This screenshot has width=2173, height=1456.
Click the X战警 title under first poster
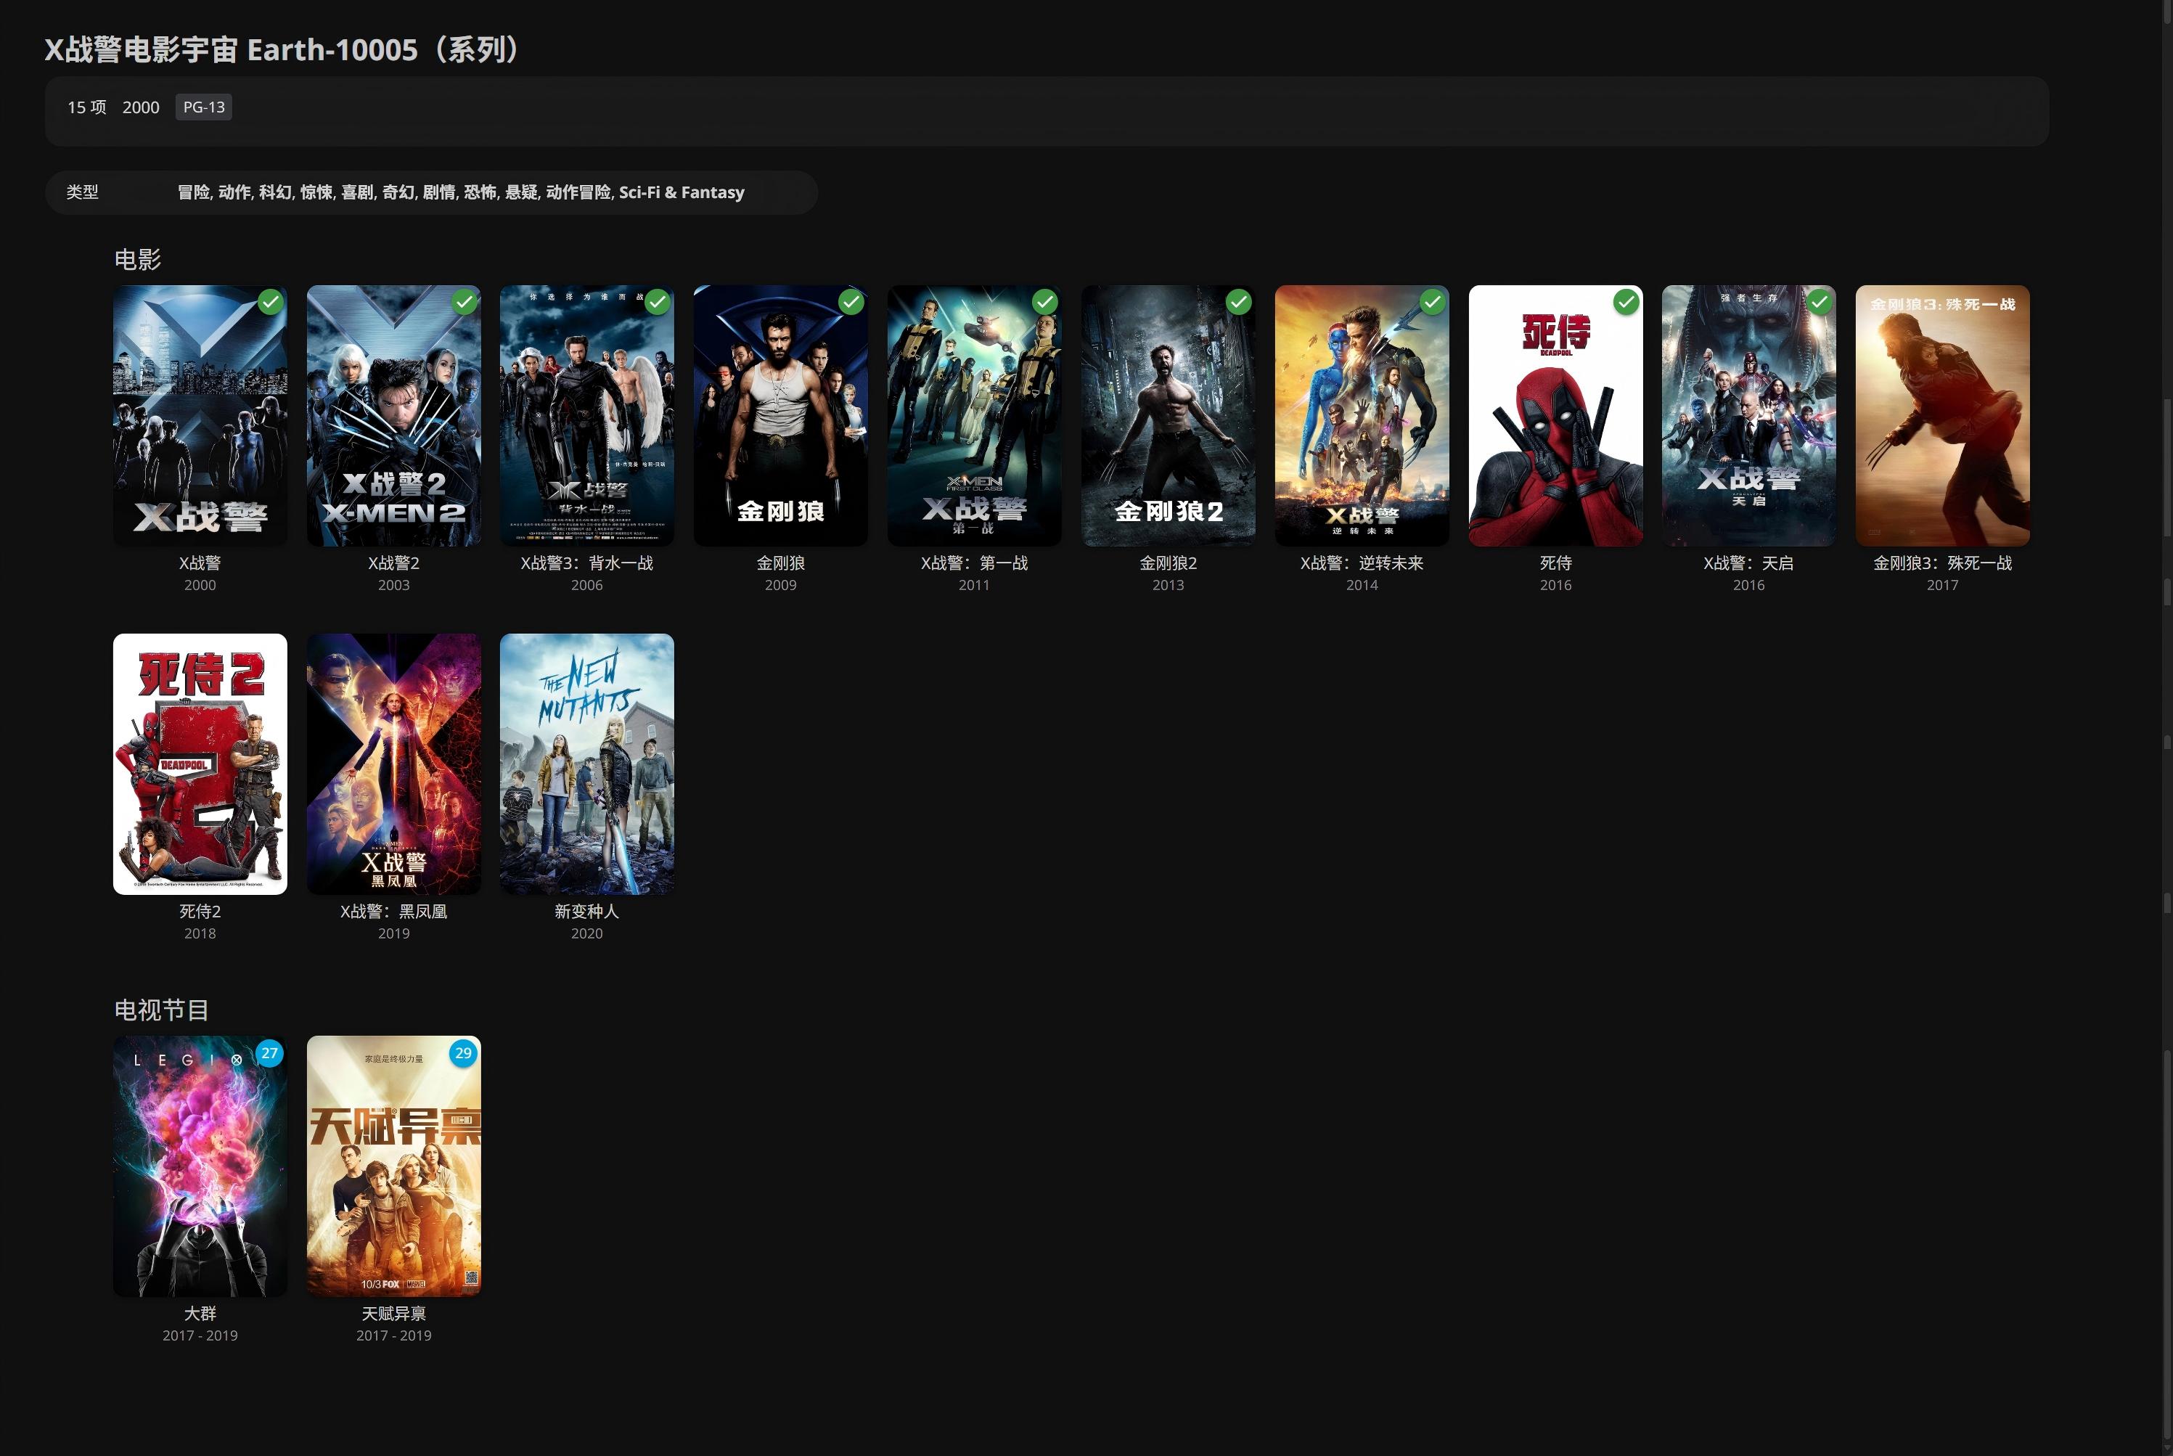pyautogui.click(x=200, y=563)
